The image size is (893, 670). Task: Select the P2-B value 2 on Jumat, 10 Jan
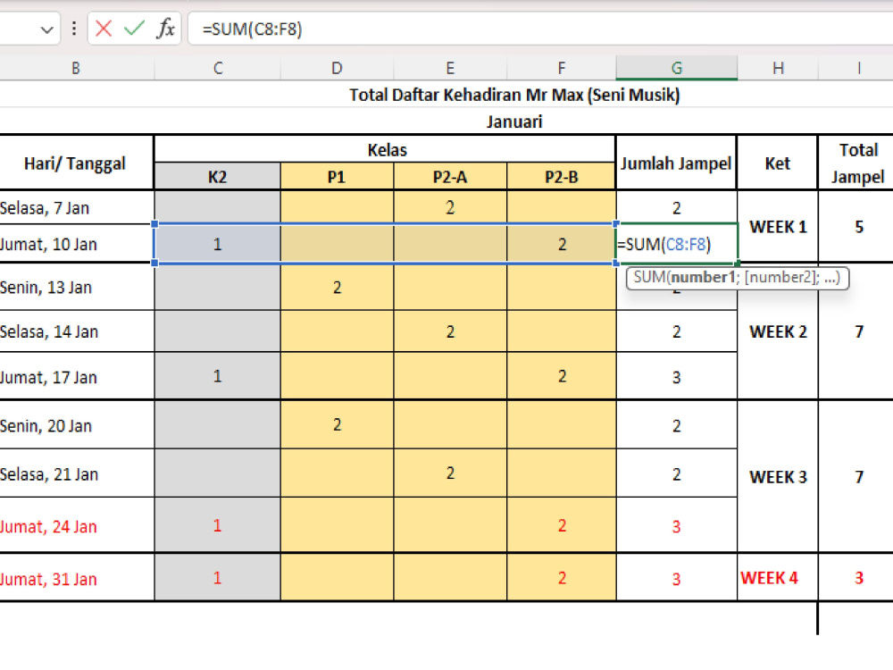pyautogui.click(x=562, y=244)
